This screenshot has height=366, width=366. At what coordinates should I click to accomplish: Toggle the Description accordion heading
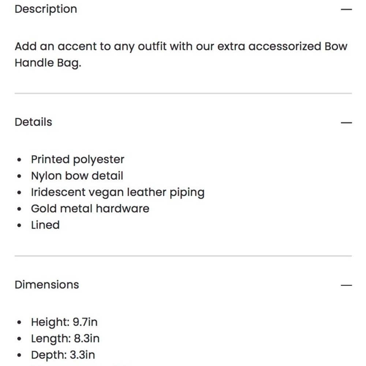[x=46, y=10]
